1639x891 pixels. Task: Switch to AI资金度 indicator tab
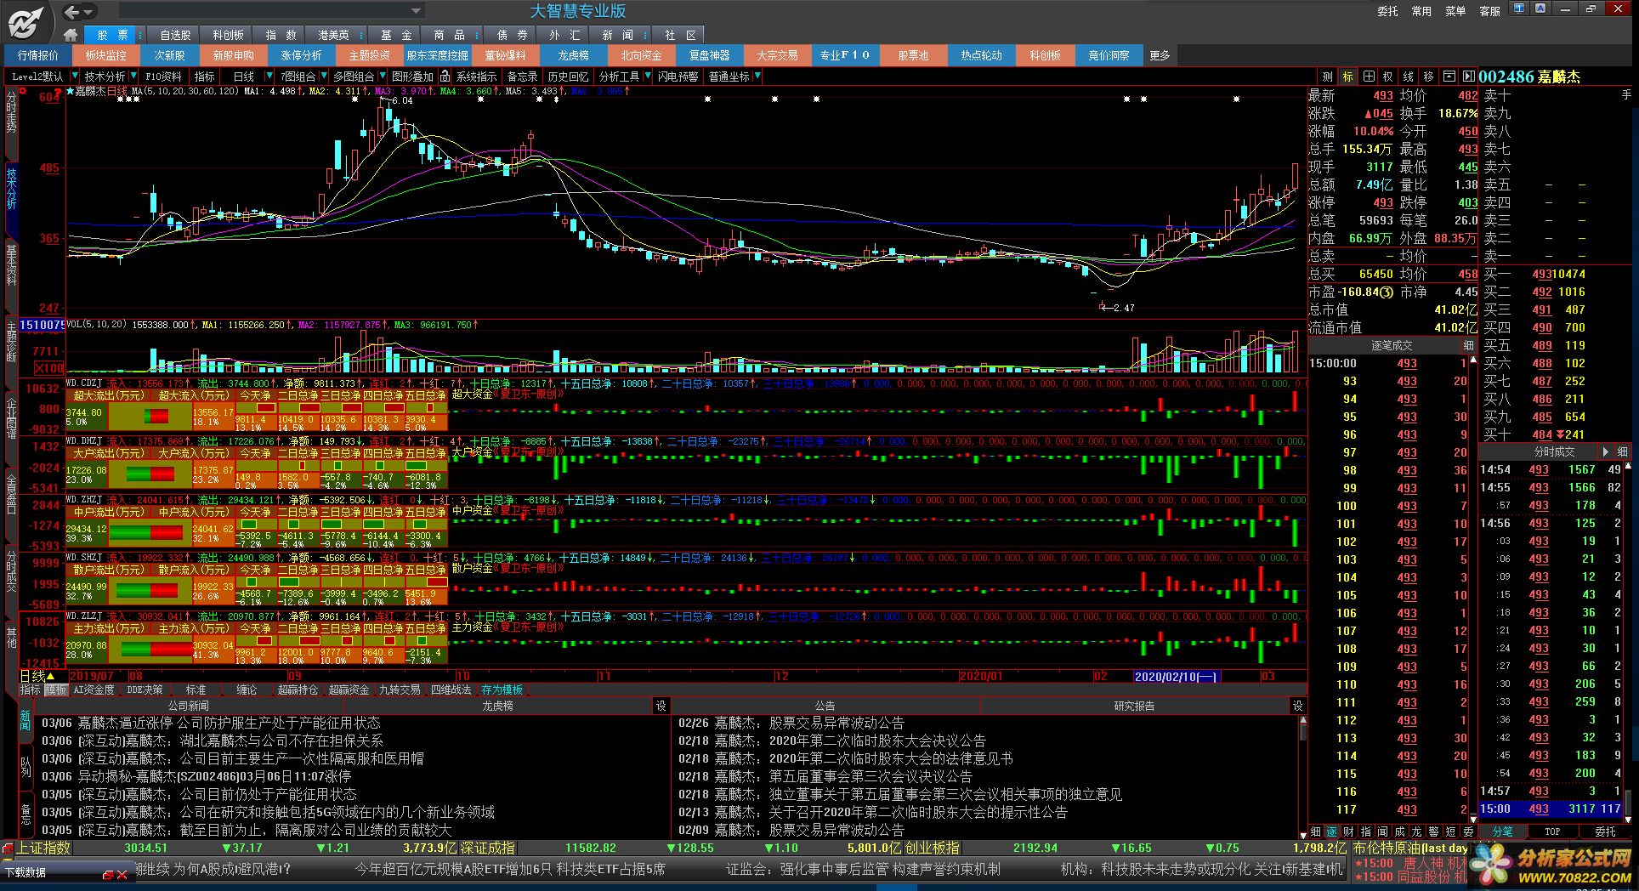(x=94, y=690)
